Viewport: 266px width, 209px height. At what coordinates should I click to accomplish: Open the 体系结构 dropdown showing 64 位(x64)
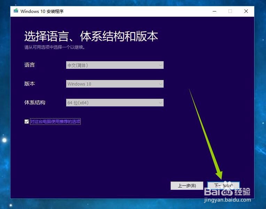pyautogui.click(x=115, y=103)
